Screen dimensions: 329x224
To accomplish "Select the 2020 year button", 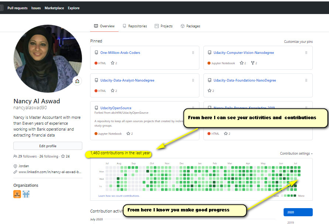I will [x=298, y=212].
